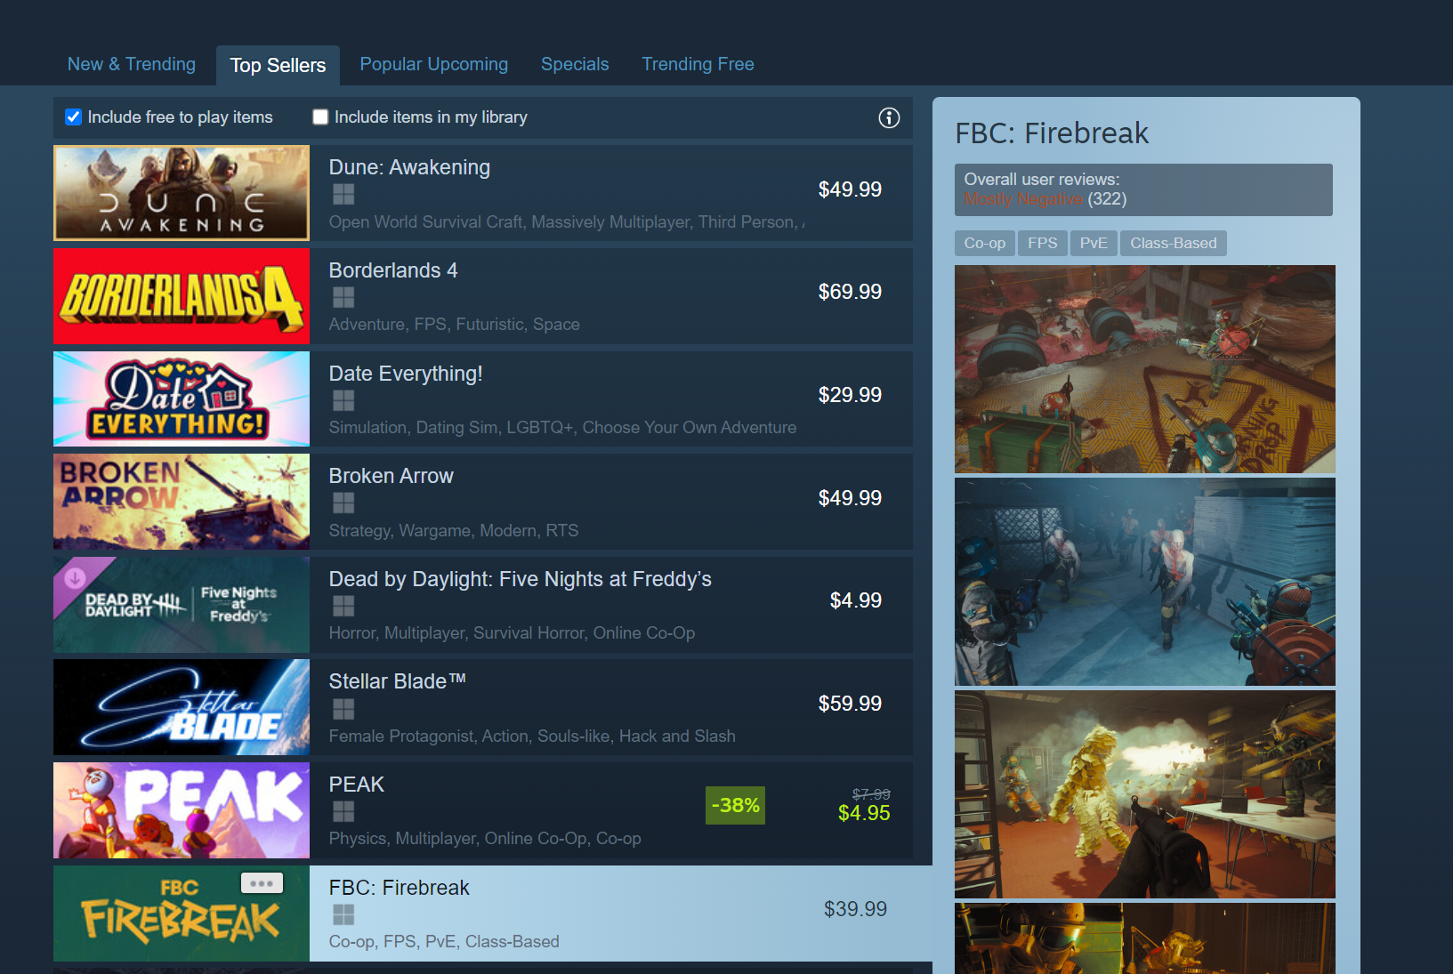Click the Windows icon under Stellar Blade
The width and height of the screenshot is (1453, 974).
click(343, 709)
